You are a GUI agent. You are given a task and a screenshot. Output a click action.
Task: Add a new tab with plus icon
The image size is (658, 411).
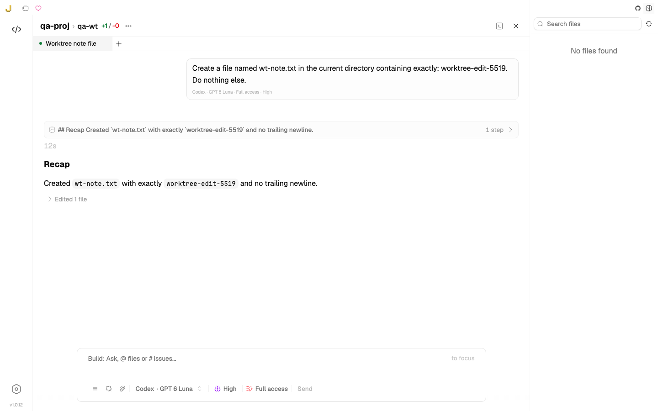(119, 44)
